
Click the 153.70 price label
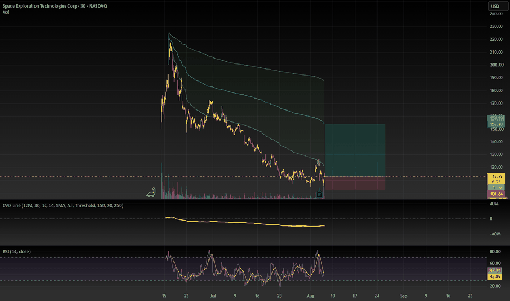[496, 124]
